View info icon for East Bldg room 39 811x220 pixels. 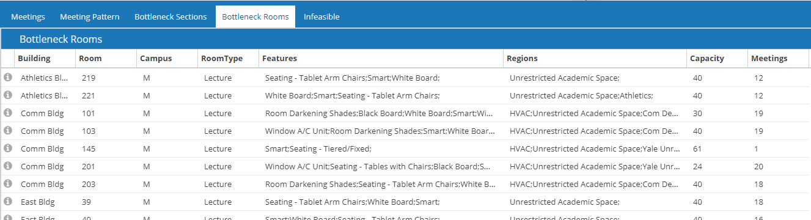tap(8, 202)
